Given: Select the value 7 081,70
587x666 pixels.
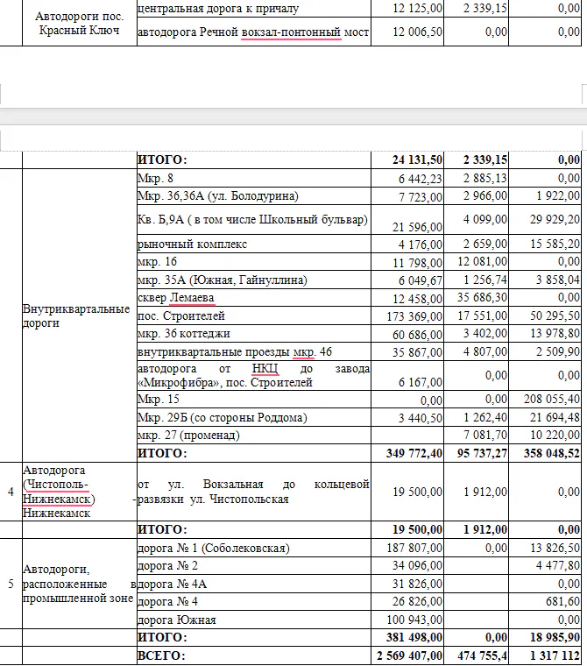Looking at the screenshot, I should pos(484,436).
